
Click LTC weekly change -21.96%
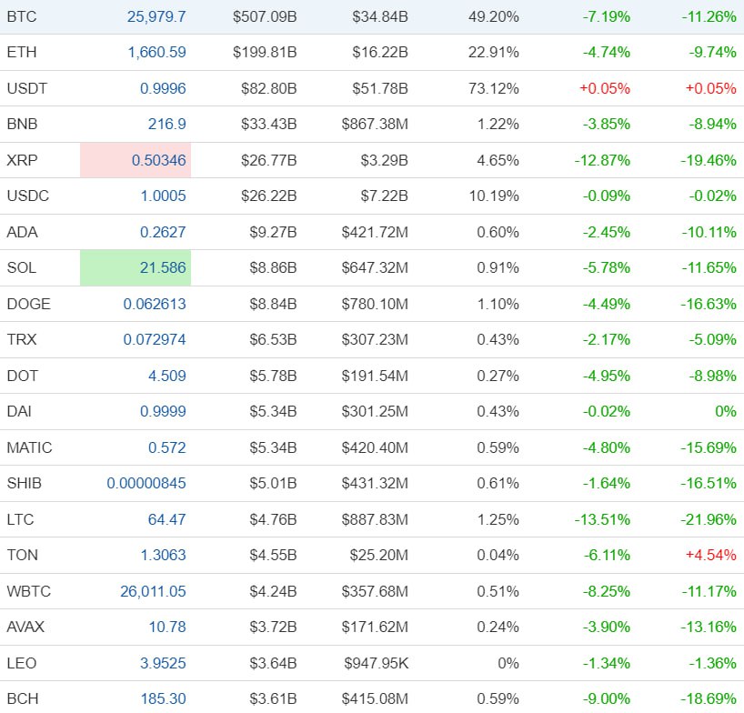pos(709,520)
